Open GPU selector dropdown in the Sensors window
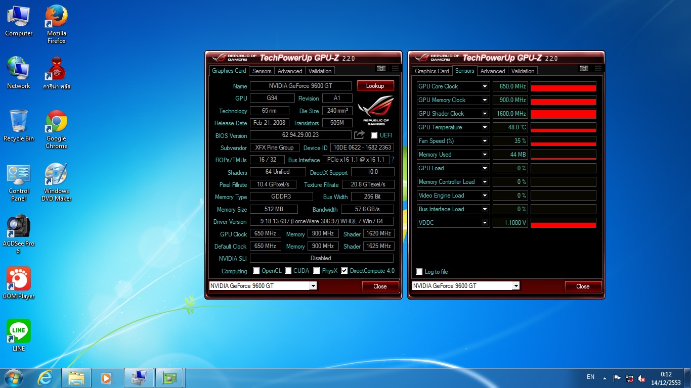Screen dimensions: 691x388 click(515, 286)
